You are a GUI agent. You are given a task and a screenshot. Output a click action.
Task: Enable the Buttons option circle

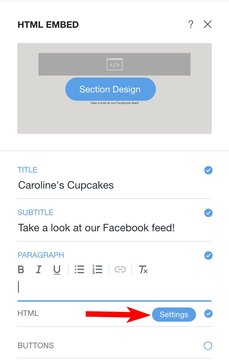pyautogui.click(x=208, y=346)
